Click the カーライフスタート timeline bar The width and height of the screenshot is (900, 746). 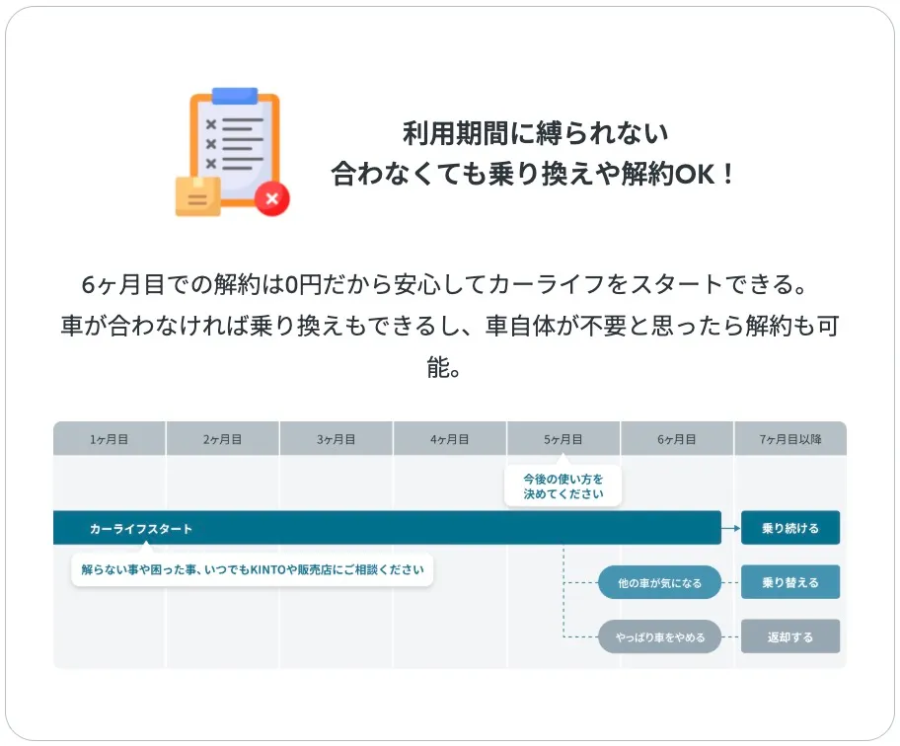387,528
